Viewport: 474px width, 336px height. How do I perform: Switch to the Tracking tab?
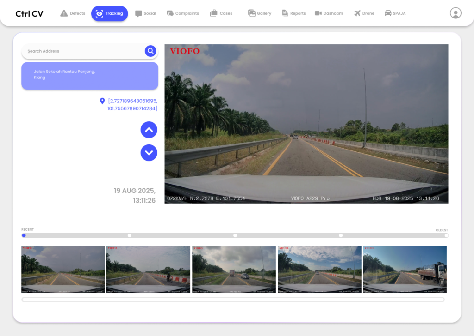point(109,13)
